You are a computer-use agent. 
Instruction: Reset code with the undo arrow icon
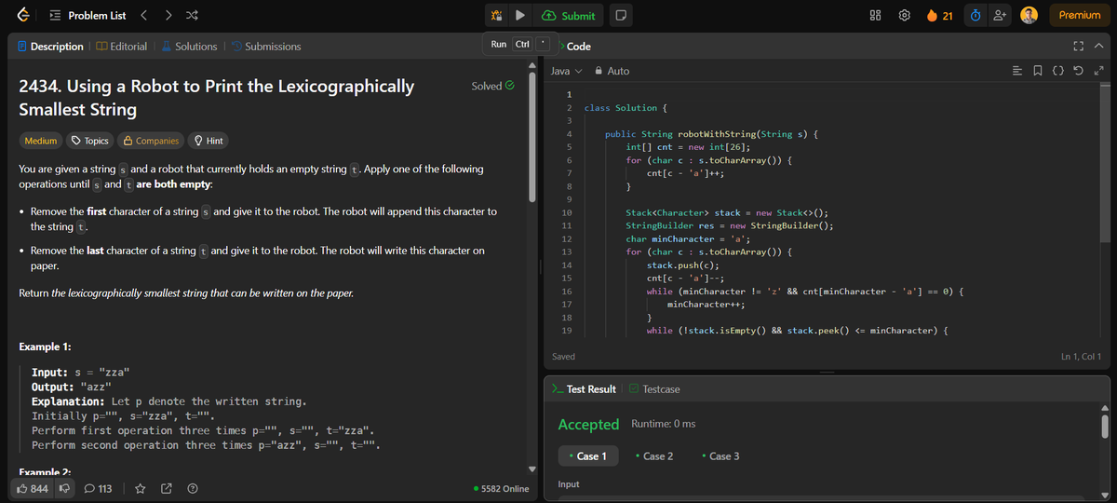pos(1077,71)
